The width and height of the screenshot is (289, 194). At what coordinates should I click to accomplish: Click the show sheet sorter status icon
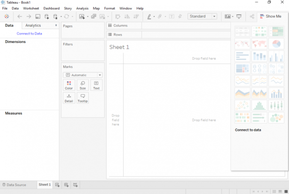click(274, 192)
